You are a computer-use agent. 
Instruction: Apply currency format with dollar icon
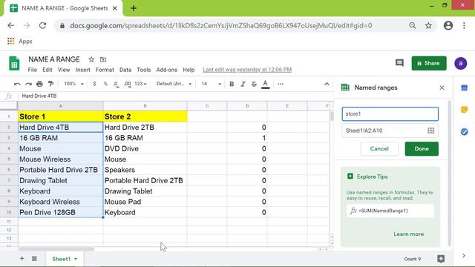point(94,84)
